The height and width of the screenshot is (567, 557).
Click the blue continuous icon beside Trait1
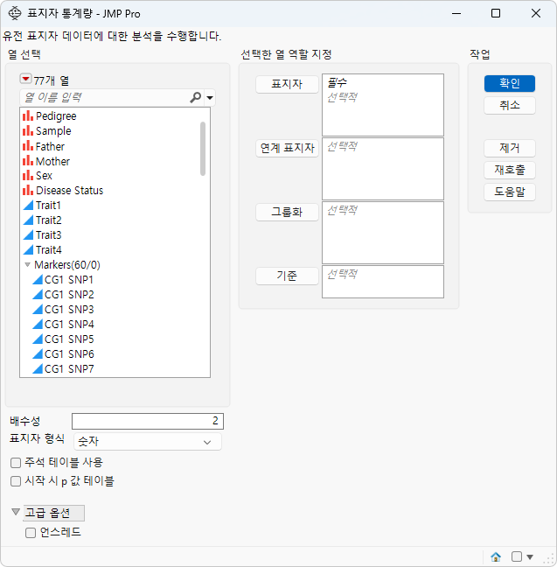[28, 206]
